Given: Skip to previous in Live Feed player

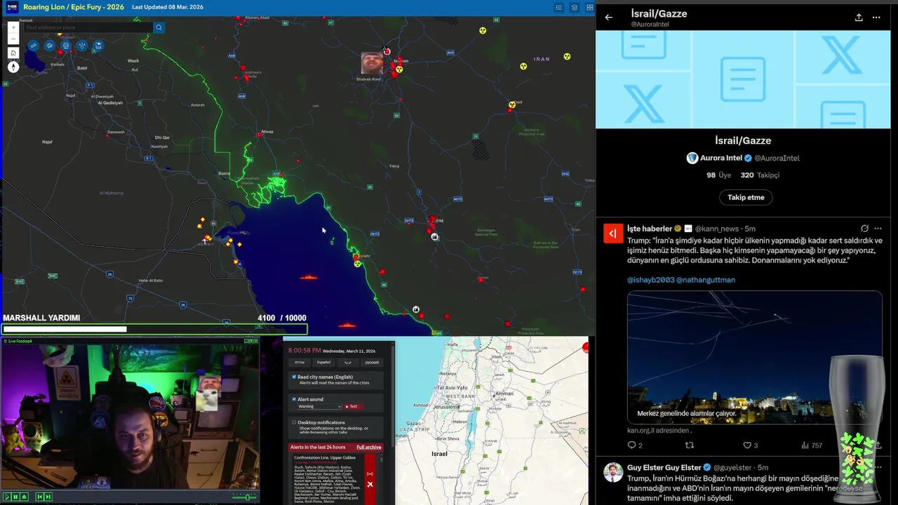Looking at the screenshot, I should 40,497.
